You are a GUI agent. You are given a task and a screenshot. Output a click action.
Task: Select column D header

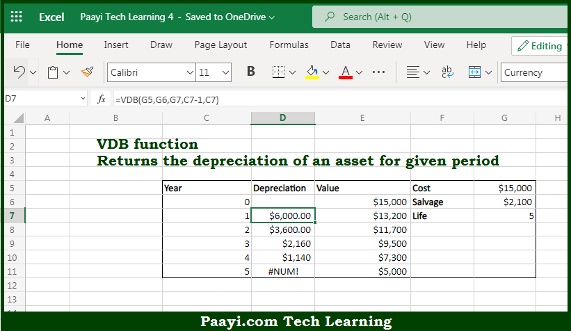pyautogui.click(x=282, y=118)
